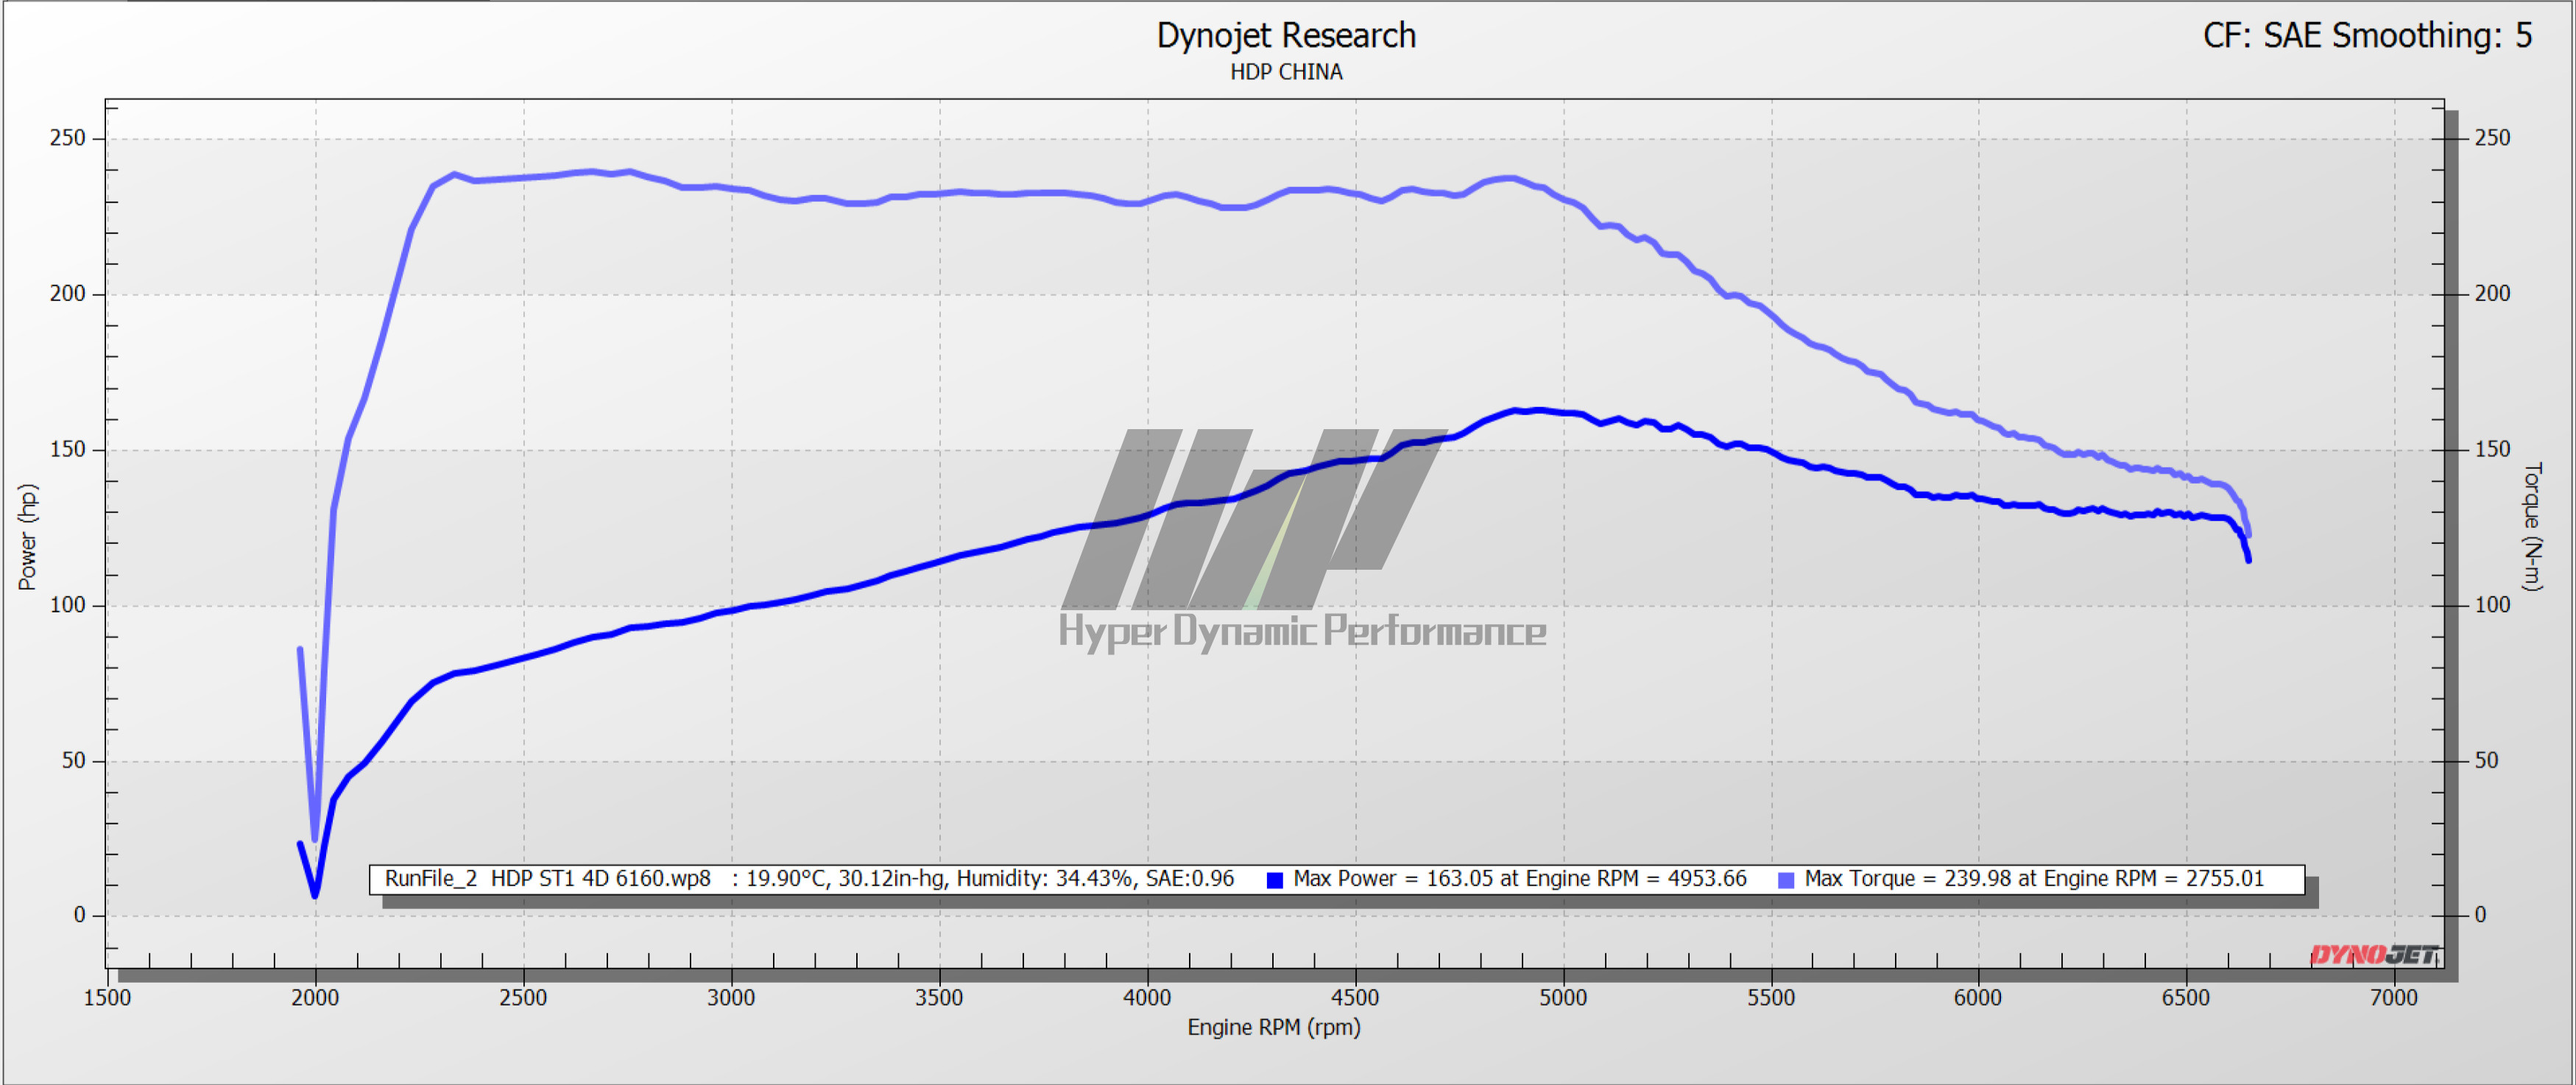
Task: Click the 2000 rpm tick label
Action: pos(315,997)
